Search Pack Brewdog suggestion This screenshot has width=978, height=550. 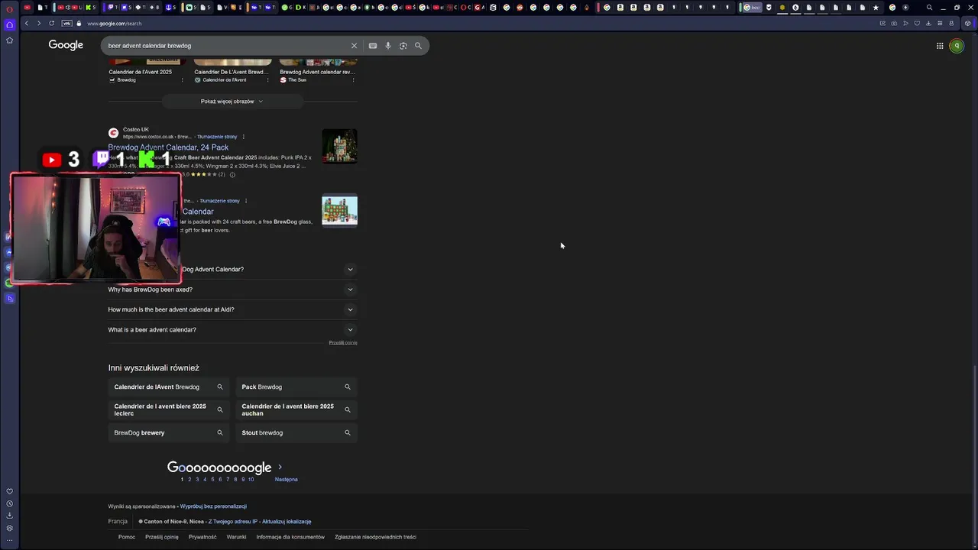(296, 387)
